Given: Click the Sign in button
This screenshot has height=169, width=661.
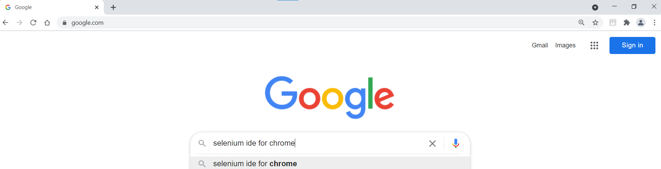Looking at the screenshot, I should pyautogui.click(x=632, y=45).
